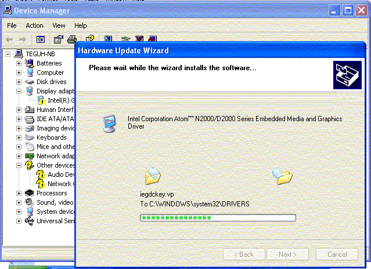Open the Help menu

[x=81, y=26]
